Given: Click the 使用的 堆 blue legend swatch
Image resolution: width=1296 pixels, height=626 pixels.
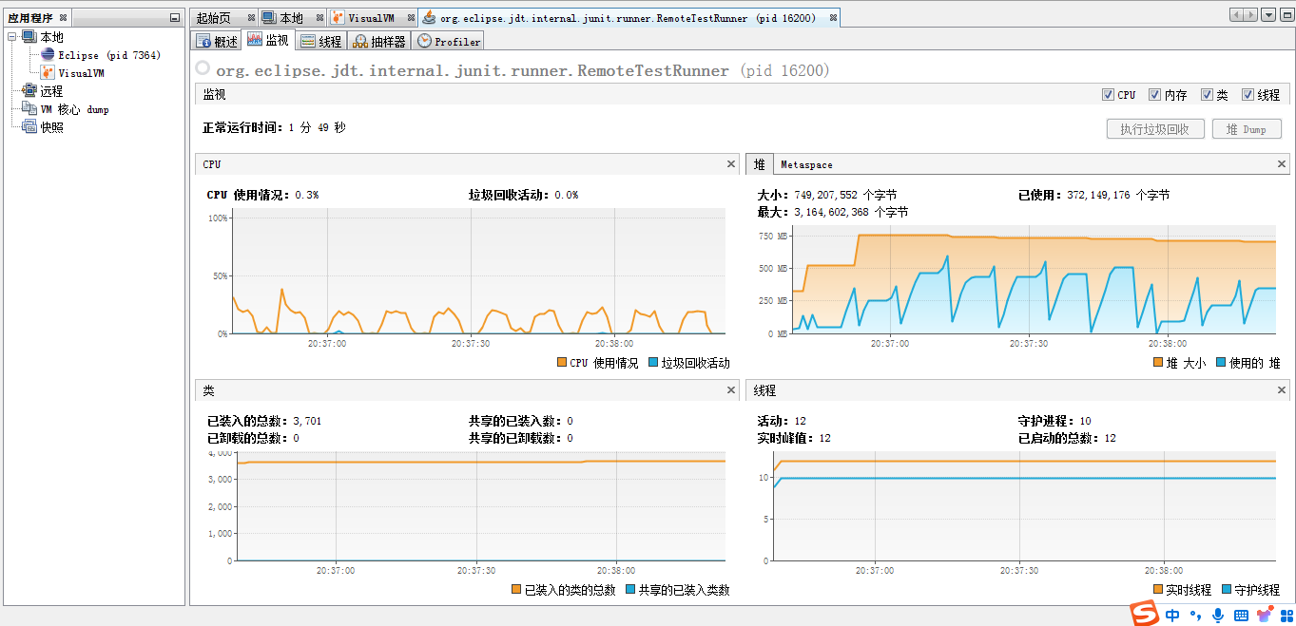Looking at the screenshot, I should pos(1221,363).
